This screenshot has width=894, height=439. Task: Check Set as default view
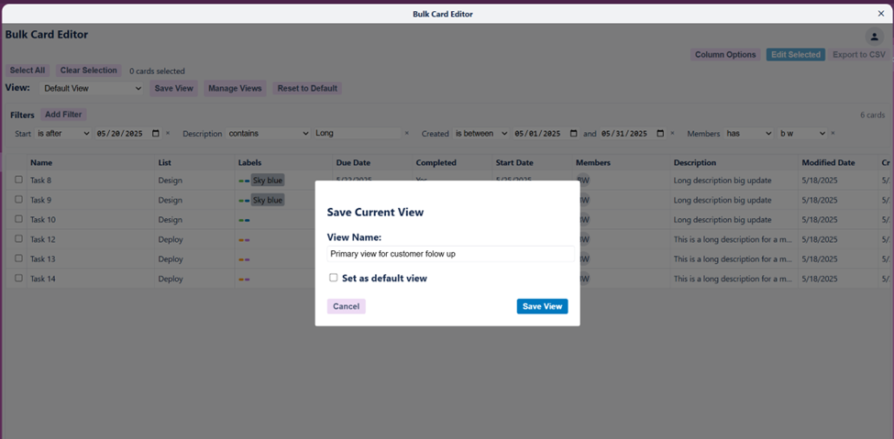[x=334, y=278]
